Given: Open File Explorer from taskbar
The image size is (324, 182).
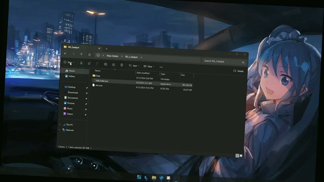Looking at the screenshot, I should (154, 178).
